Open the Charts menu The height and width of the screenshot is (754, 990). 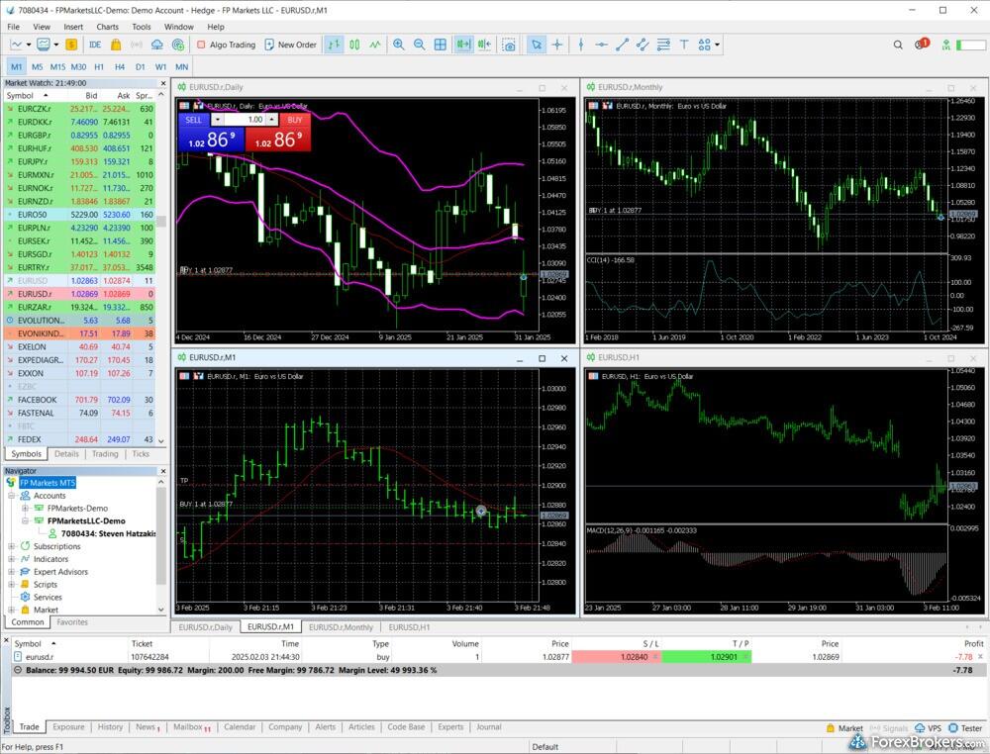107,27
